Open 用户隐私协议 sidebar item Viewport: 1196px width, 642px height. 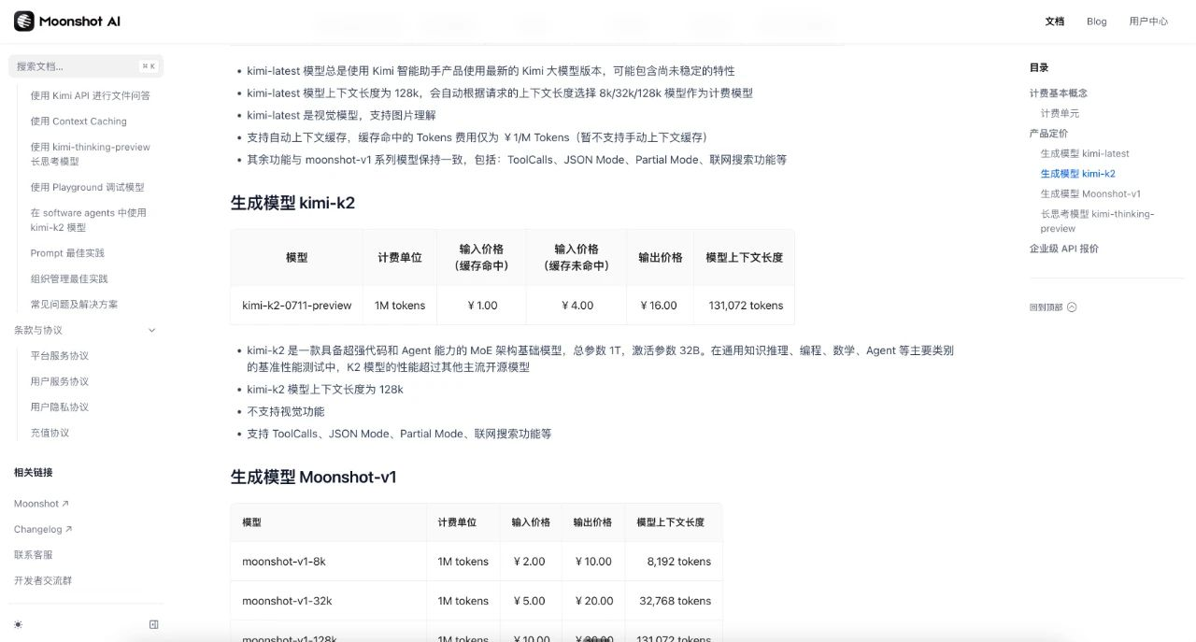point(60,407)
